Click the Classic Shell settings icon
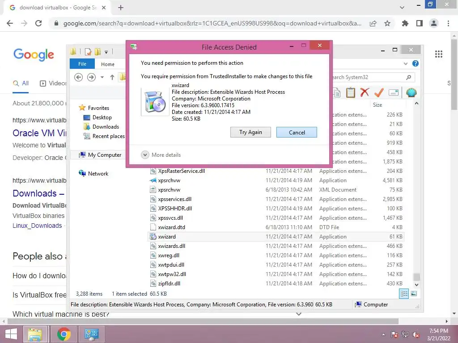 (x=411, y=92)
